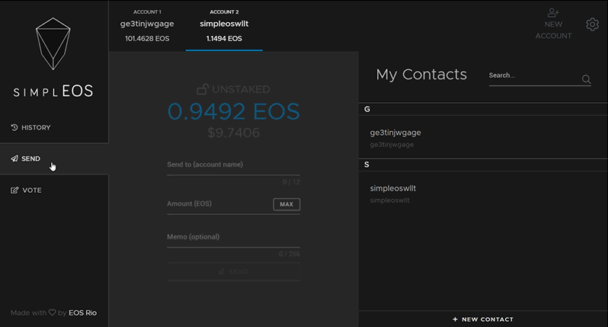Click the new account person-plus icon
This screenshot has height=327, width=608.
click(553, 13)
